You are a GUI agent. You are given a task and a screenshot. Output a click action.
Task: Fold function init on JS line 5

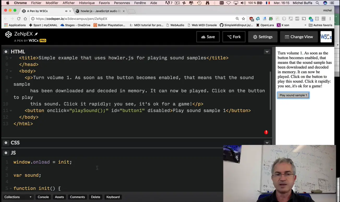11,188
